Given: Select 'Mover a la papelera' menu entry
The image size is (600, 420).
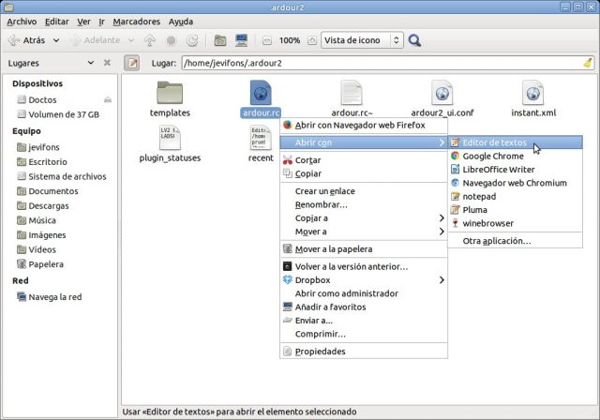Looking at the screenshot, I should coord(333,248).
